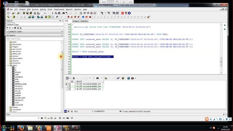
Task: Click the Execute gear icon in second toolbar
Action: click(x=14, y=17)
